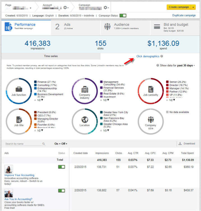Open the Create campaign dropdown arrow
Viewport: 201px width, 211px height.
pos(193,7)
